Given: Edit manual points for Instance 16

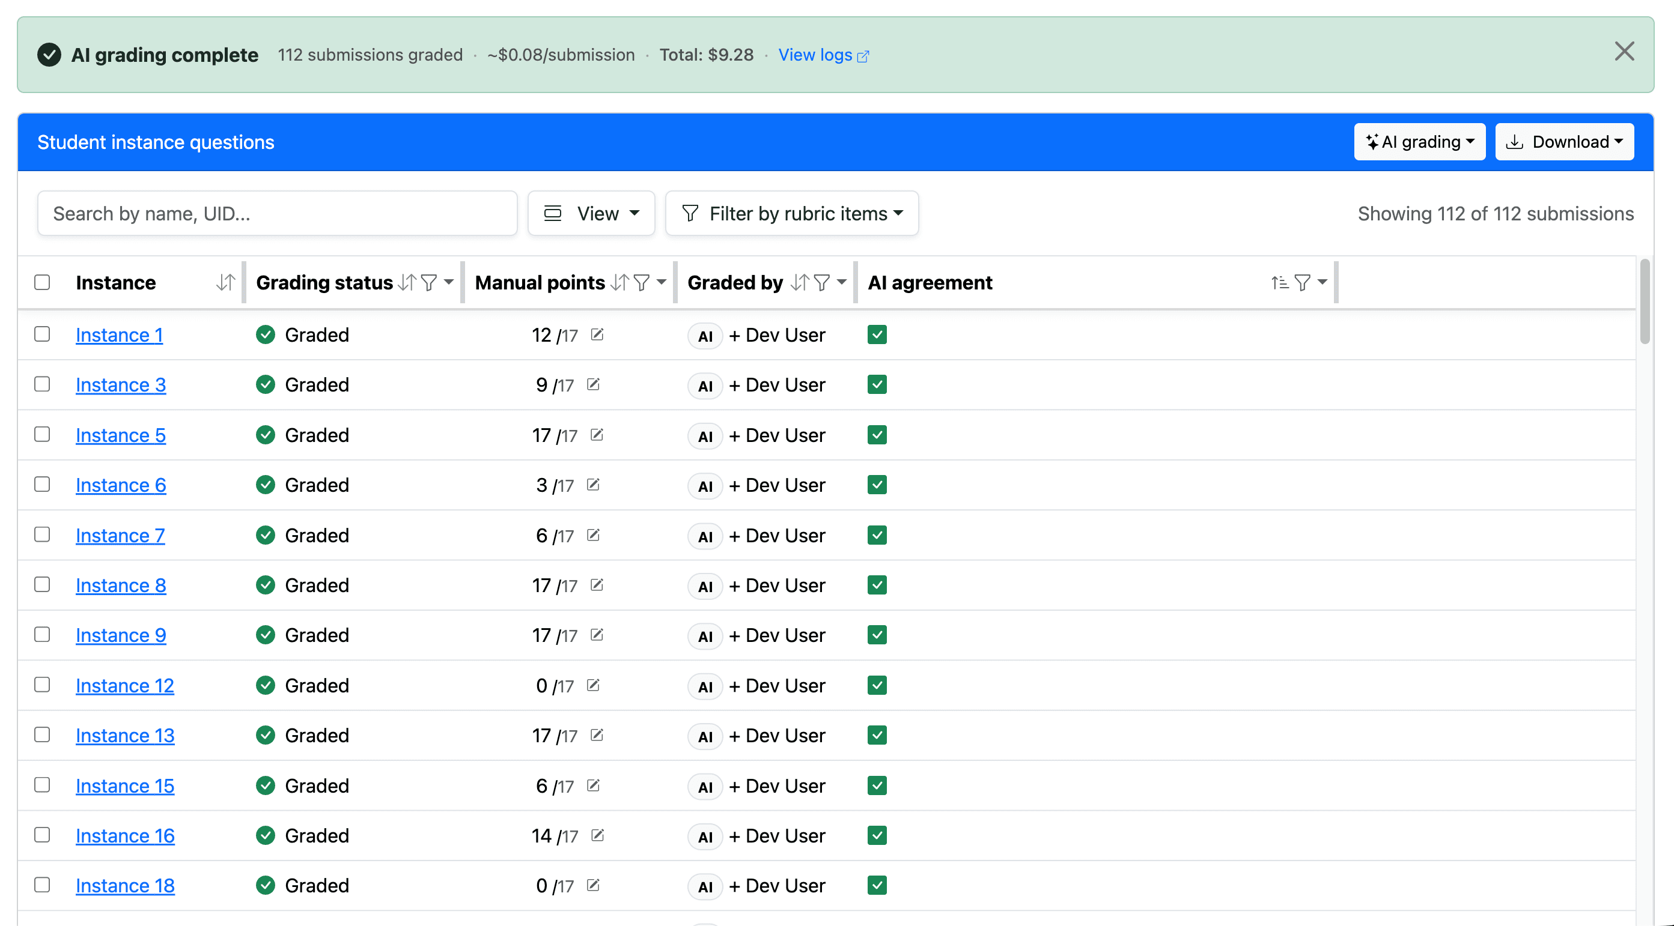Looking at the screenshot, I should point(598,836).
